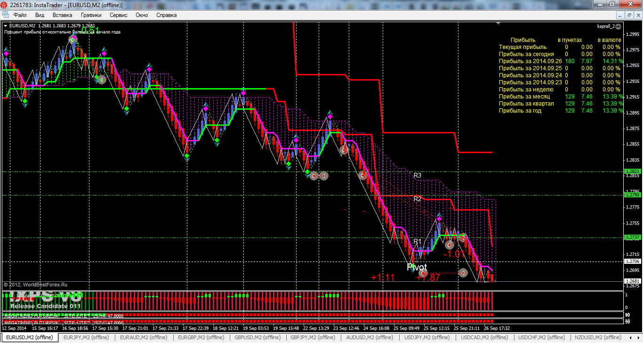Switch to the EURJPY,M2 (offline) tab
Screen dimensions: 643x343
click(86, 337)
